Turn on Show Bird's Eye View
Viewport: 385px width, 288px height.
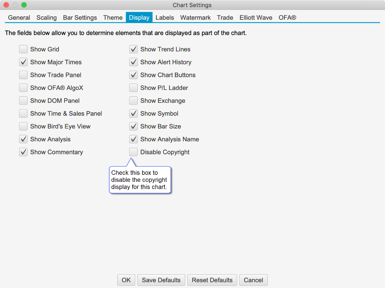pos(23,126)
